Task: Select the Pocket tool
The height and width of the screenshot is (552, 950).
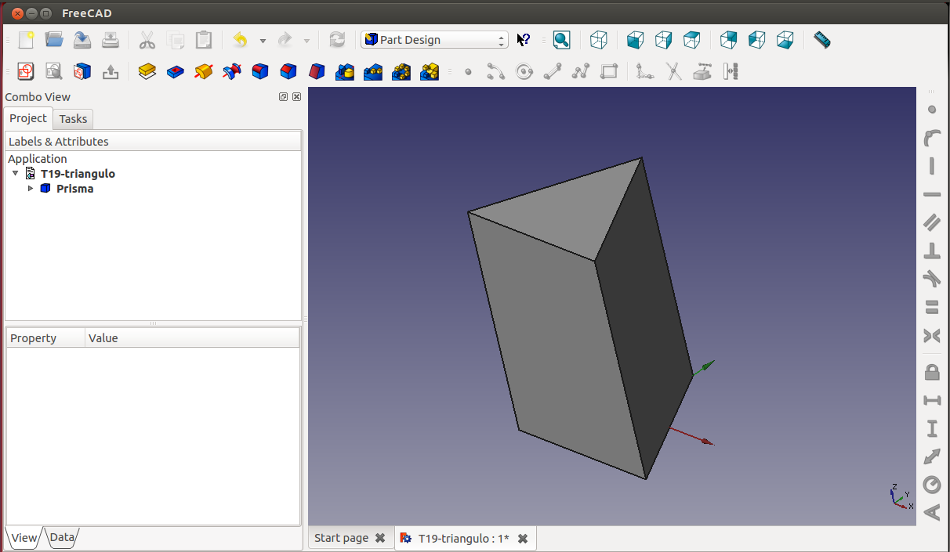Action: [x=175, y=72]
